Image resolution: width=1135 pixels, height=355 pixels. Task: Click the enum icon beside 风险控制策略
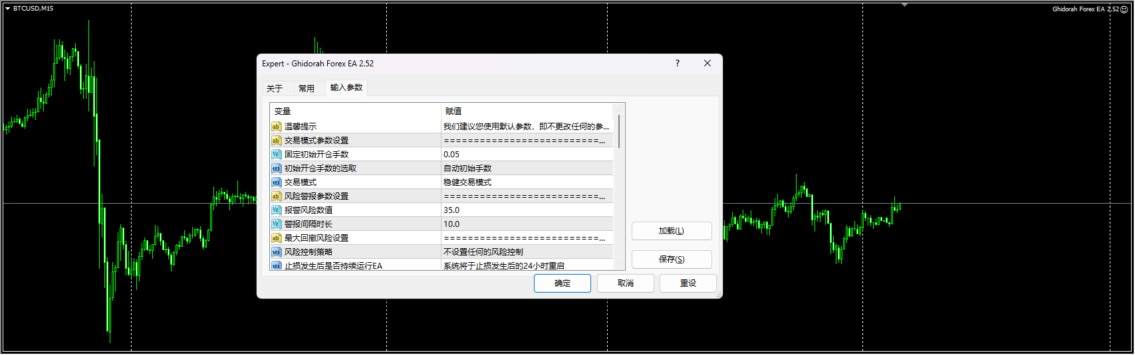pos(276,252)
